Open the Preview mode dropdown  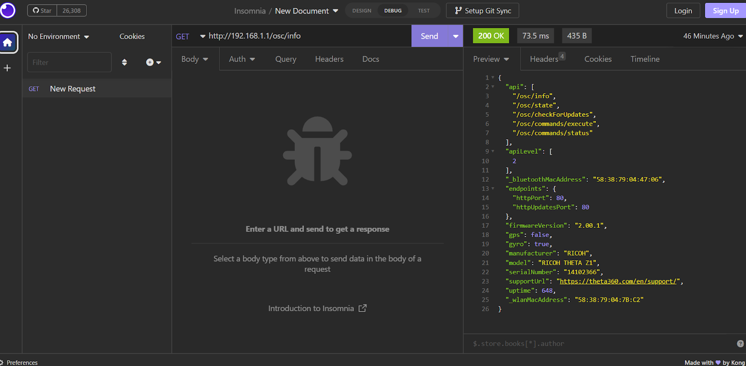(x=491, y=59)
